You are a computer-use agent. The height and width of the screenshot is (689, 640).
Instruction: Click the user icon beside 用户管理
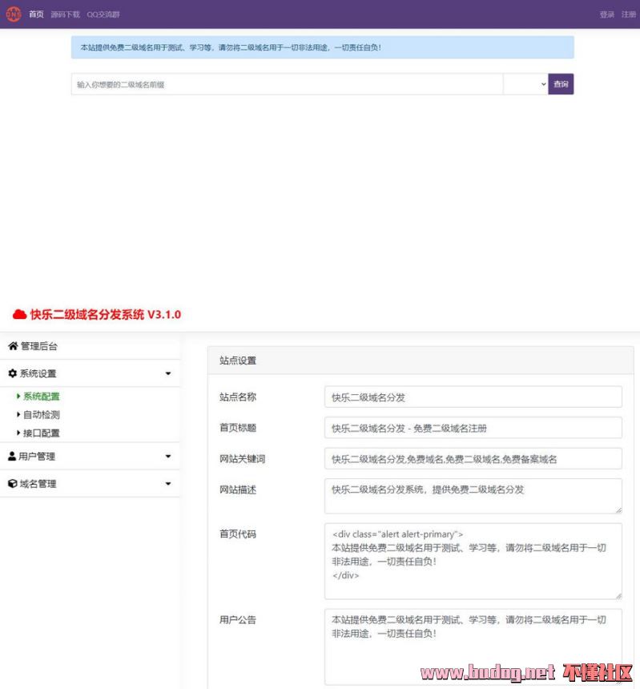(x=12, y=457)
